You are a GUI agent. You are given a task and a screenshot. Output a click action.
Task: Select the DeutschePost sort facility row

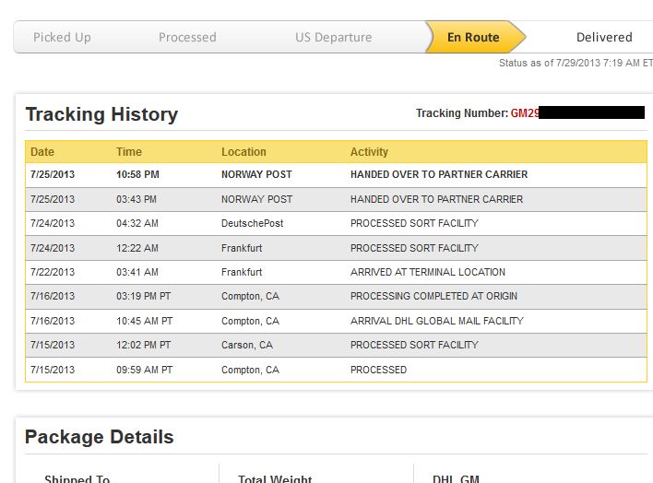[x=336, y=224]
